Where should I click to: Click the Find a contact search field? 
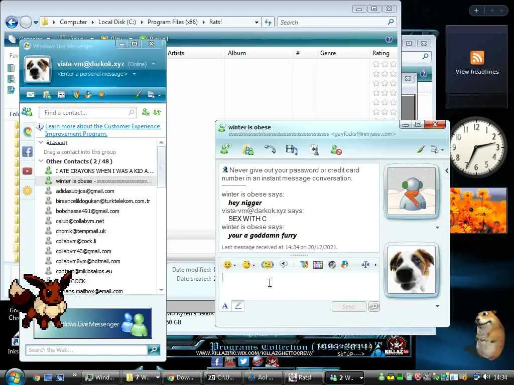point(87,113)
